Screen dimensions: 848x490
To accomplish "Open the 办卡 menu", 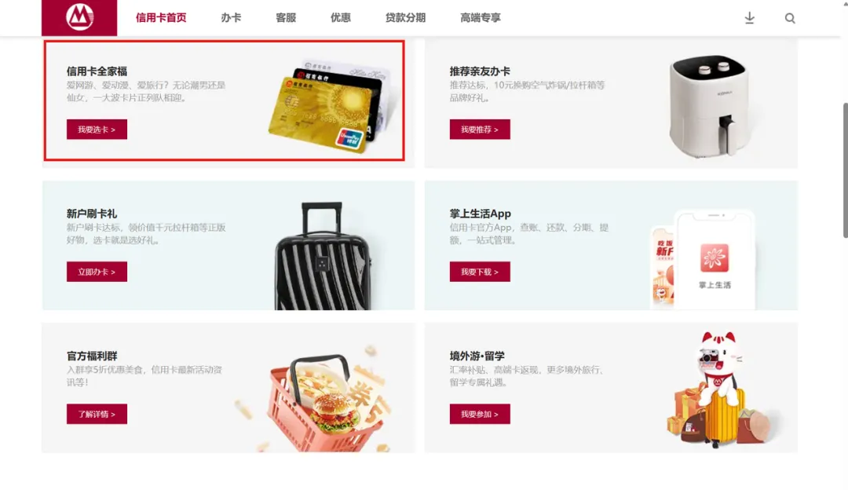I will tap(231, 18).
